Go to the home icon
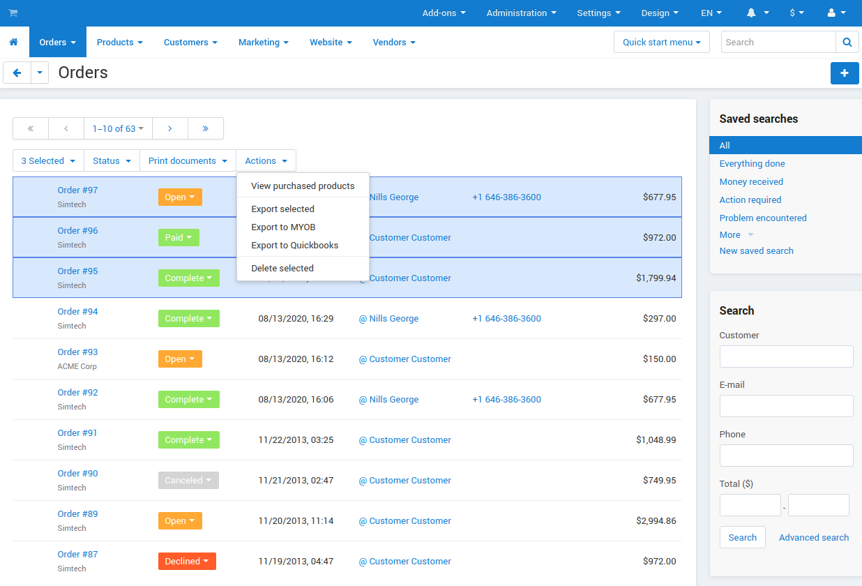 (x=14, y=43)
